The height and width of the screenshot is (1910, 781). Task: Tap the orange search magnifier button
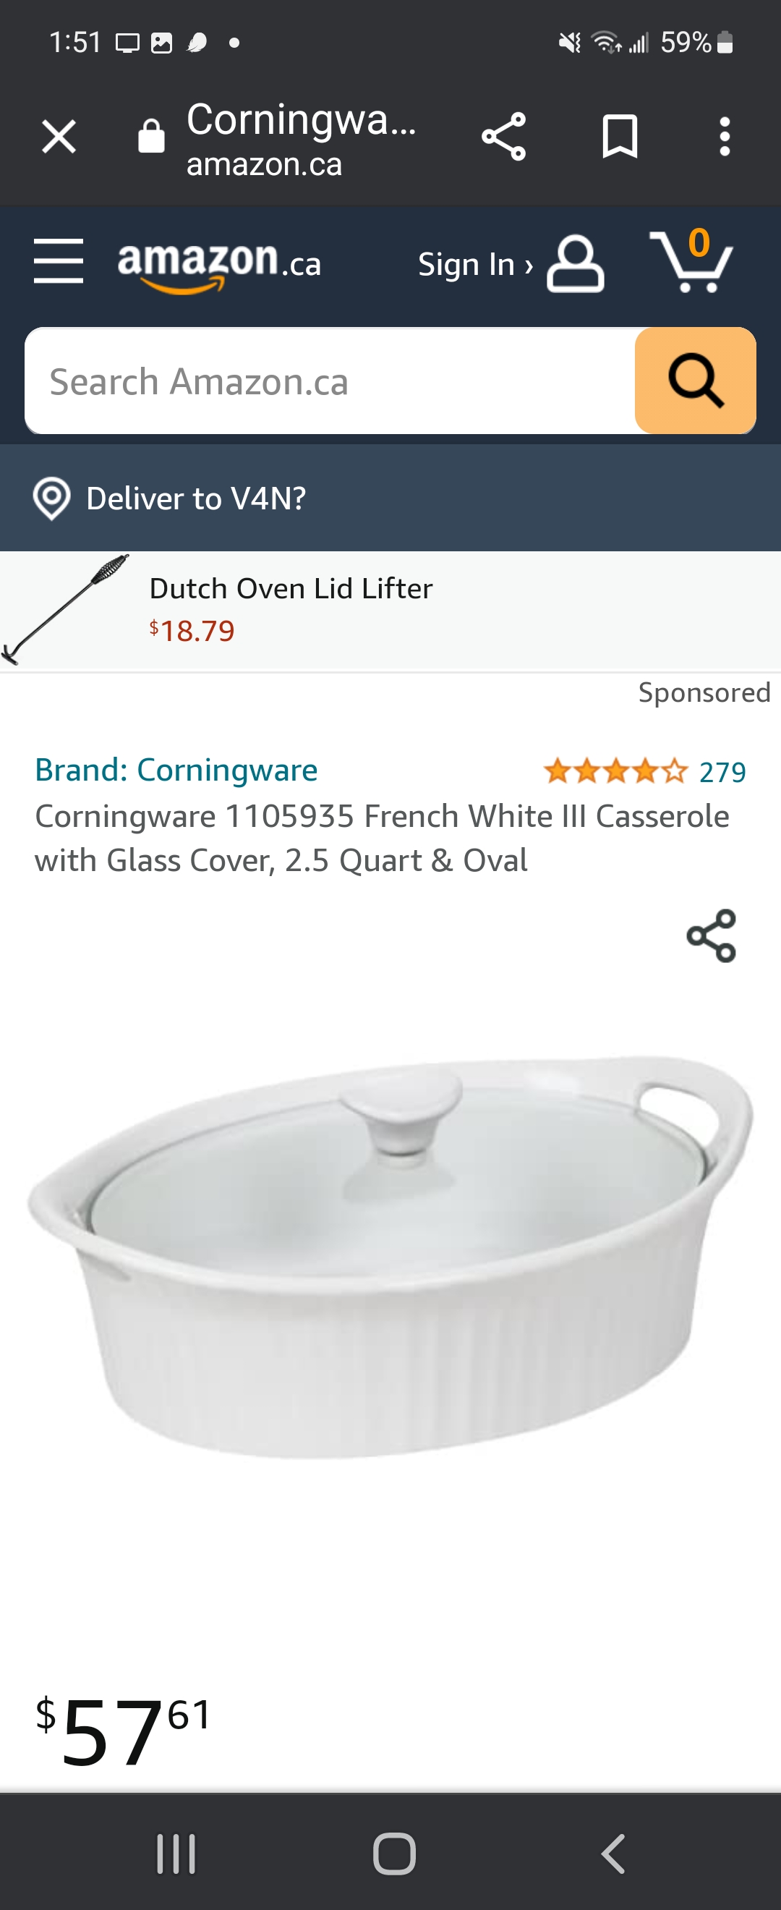tap(695, 381)
